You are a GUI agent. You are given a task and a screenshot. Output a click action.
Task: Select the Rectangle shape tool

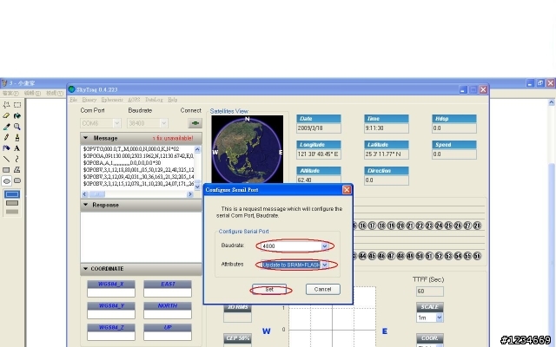tap(6, 170)
